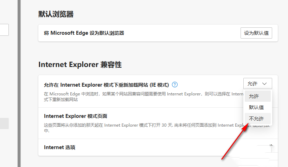The width and height of the screenshot is (288, 167).
Task: Click the sidebar vertical scrollbar
Action: [x=19, y=83]
